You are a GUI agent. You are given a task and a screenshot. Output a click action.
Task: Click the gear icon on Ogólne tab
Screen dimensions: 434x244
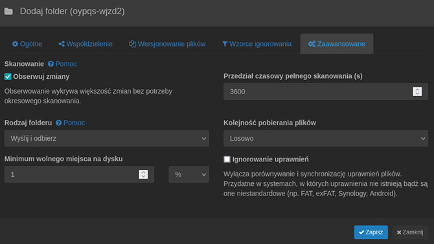click(x=15, y=44)
